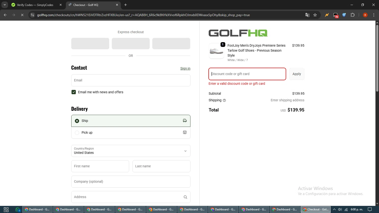Click the shipping truck icon
This screenshot has height=213, width=379.
pos(185,121)
